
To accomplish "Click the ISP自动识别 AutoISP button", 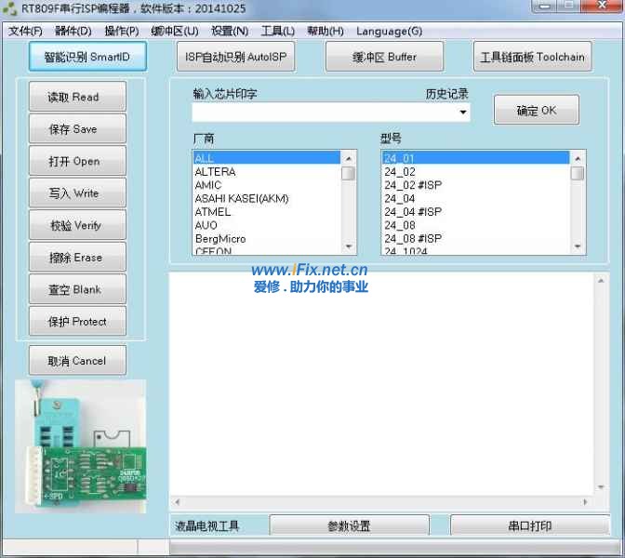I will coord(235,57).
